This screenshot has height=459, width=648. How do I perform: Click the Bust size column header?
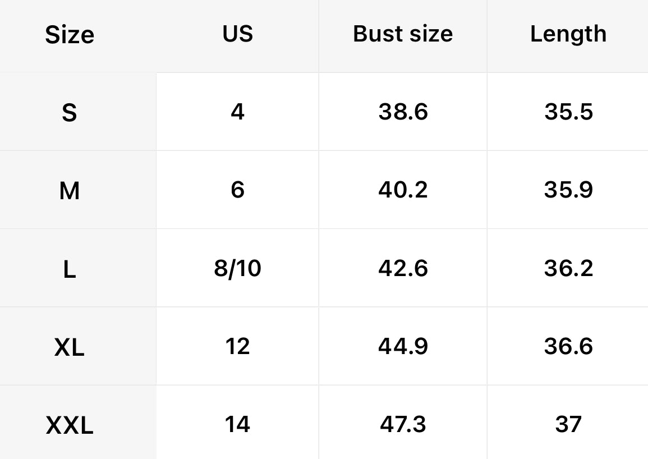[403, 34]
